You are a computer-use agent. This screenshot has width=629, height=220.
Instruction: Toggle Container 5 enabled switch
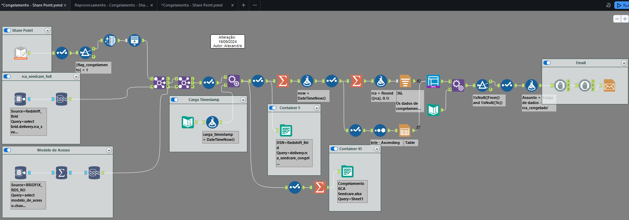(273, 108)
